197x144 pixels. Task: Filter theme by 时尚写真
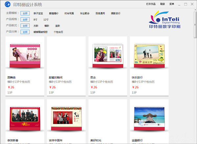pyautogui.click(x=69, y=14)
